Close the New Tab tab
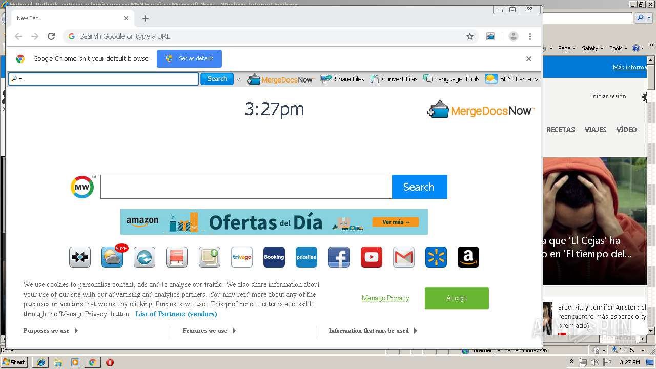Image resolution: width=656 pixels, height=369 pixels. 126,18
